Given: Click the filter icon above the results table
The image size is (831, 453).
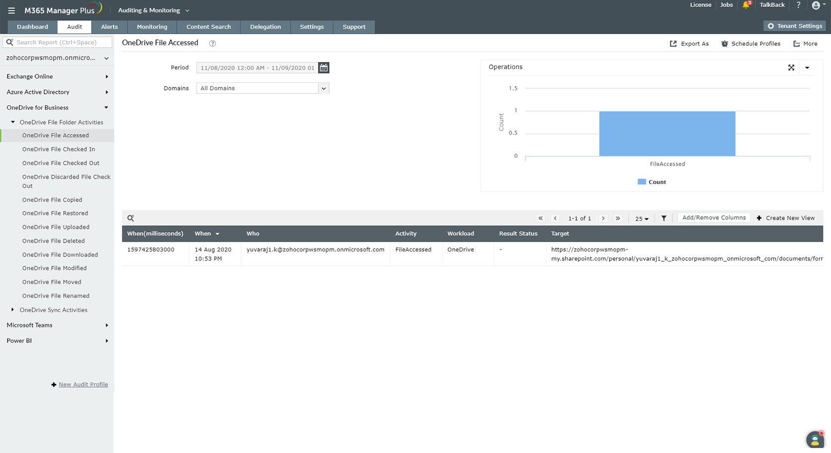Looking at the screenshot, I should 664,218.
